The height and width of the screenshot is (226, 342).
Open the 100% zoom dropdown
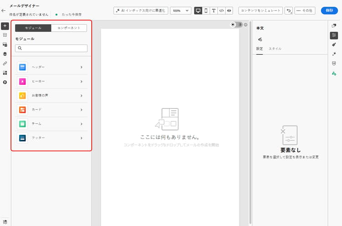click(x=181, y=10)
